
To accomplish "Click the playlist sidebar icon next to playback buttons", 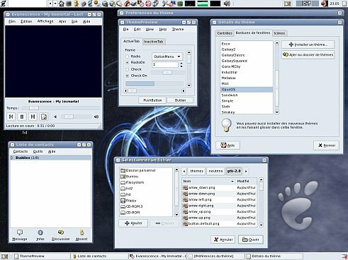I will coord(44,117).
